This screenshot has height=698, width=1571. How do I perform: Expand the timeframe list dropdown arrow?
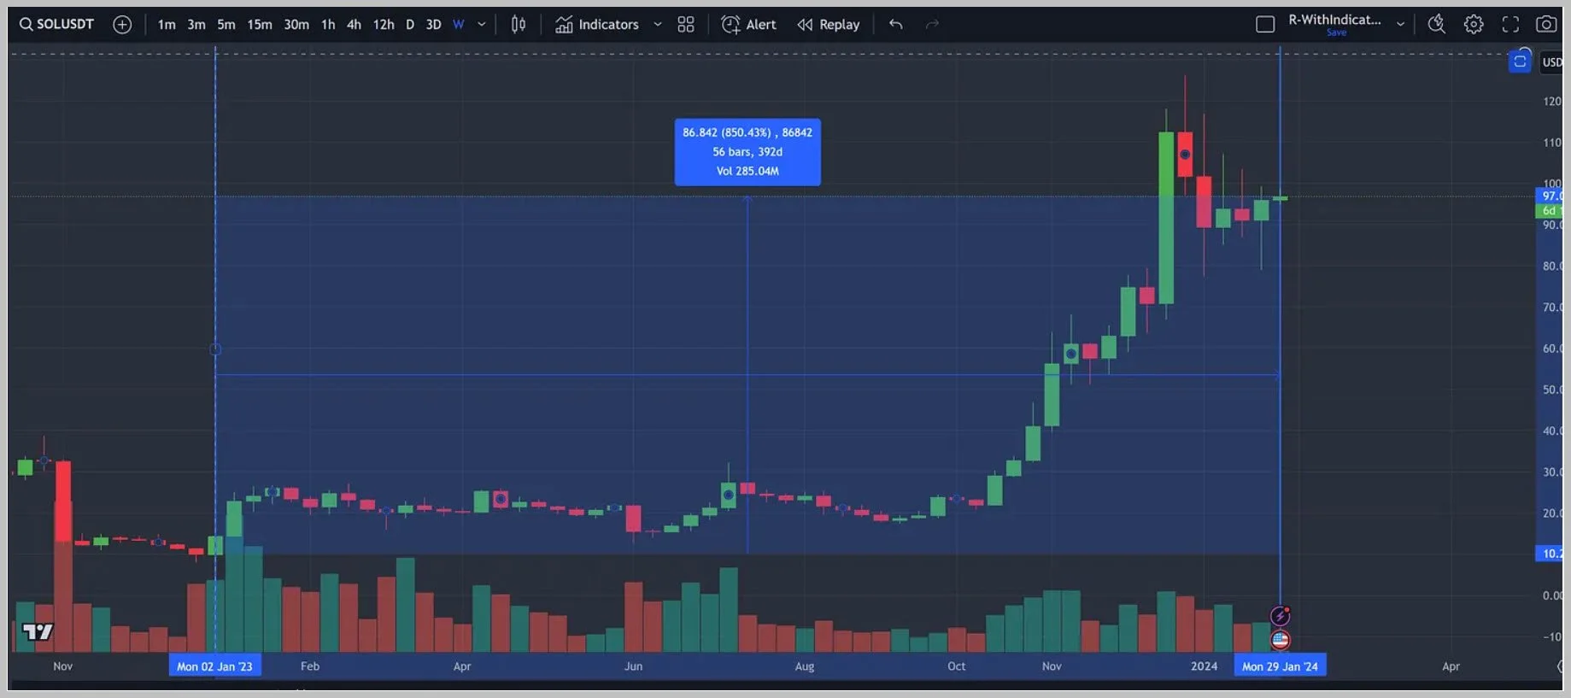pos(482,25)
